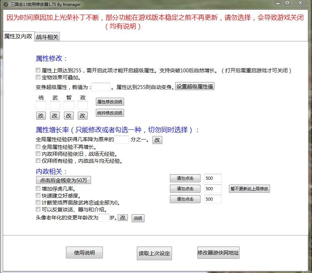Check 可以反复谈话、赠与和介绍 option
The width and height of the screenshot is (312, 273).
pyautogui.click(x=38, y=209)
